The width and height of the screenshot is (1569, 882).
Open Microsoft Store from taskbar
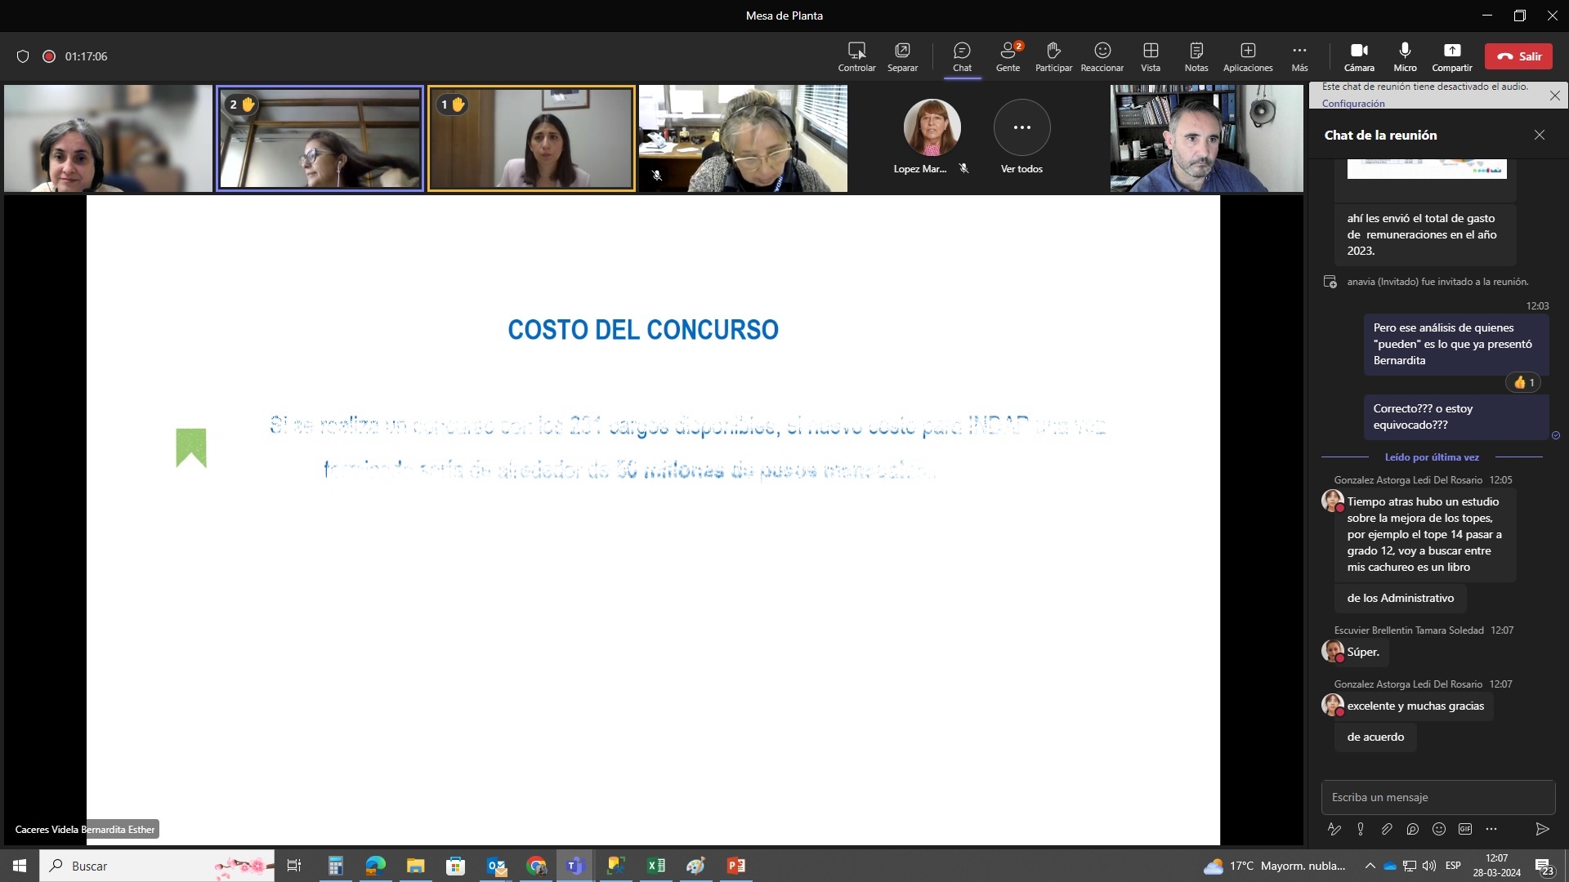click(x=456, y=866)
